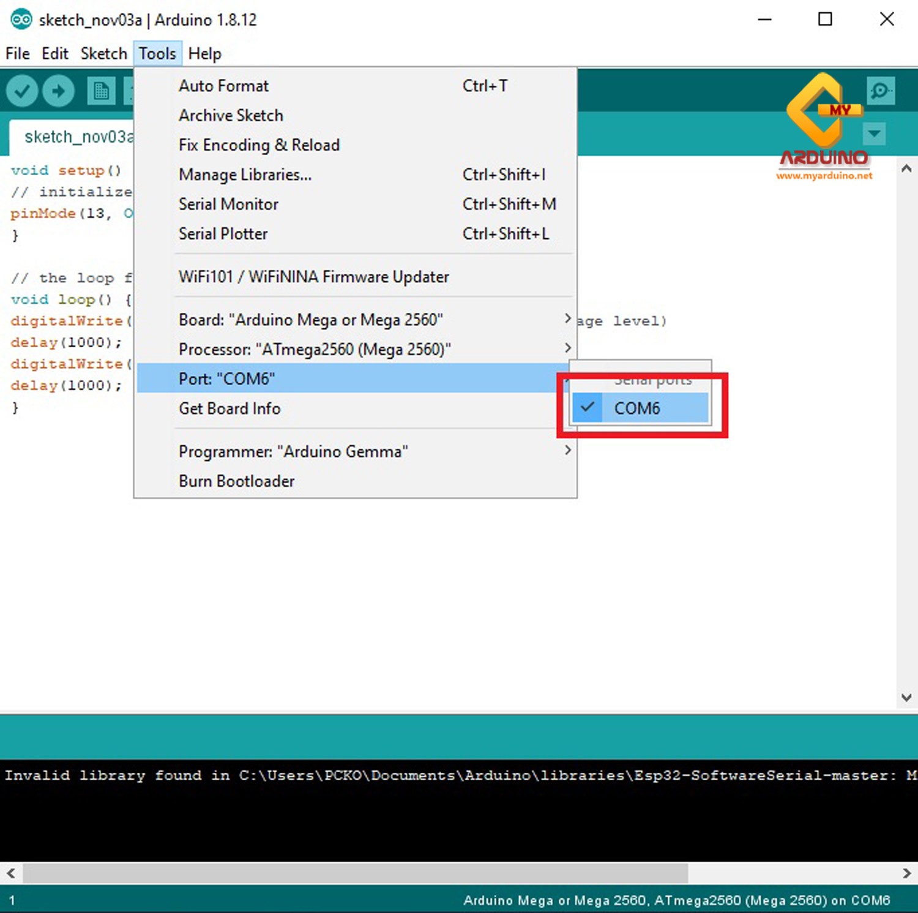Click the left arrow of the bottom scrollbar
Viewport: 918px width, 913px height.
tap(10, 874)
